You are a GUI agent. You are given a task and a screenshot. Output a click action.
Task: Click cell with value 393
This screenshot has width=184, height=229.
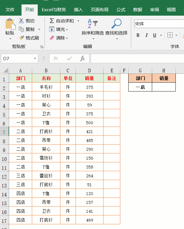coord(89,96)
